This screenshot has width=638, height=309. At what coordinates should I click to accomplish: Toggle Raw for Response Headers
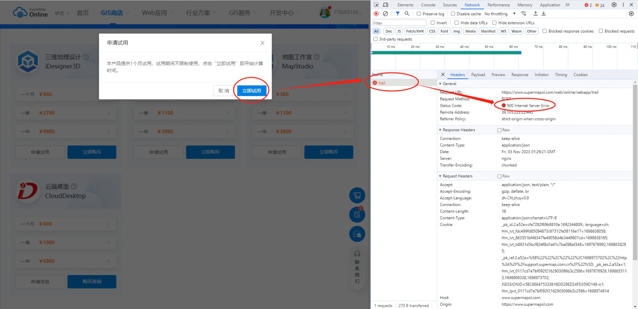coord(499,130)
